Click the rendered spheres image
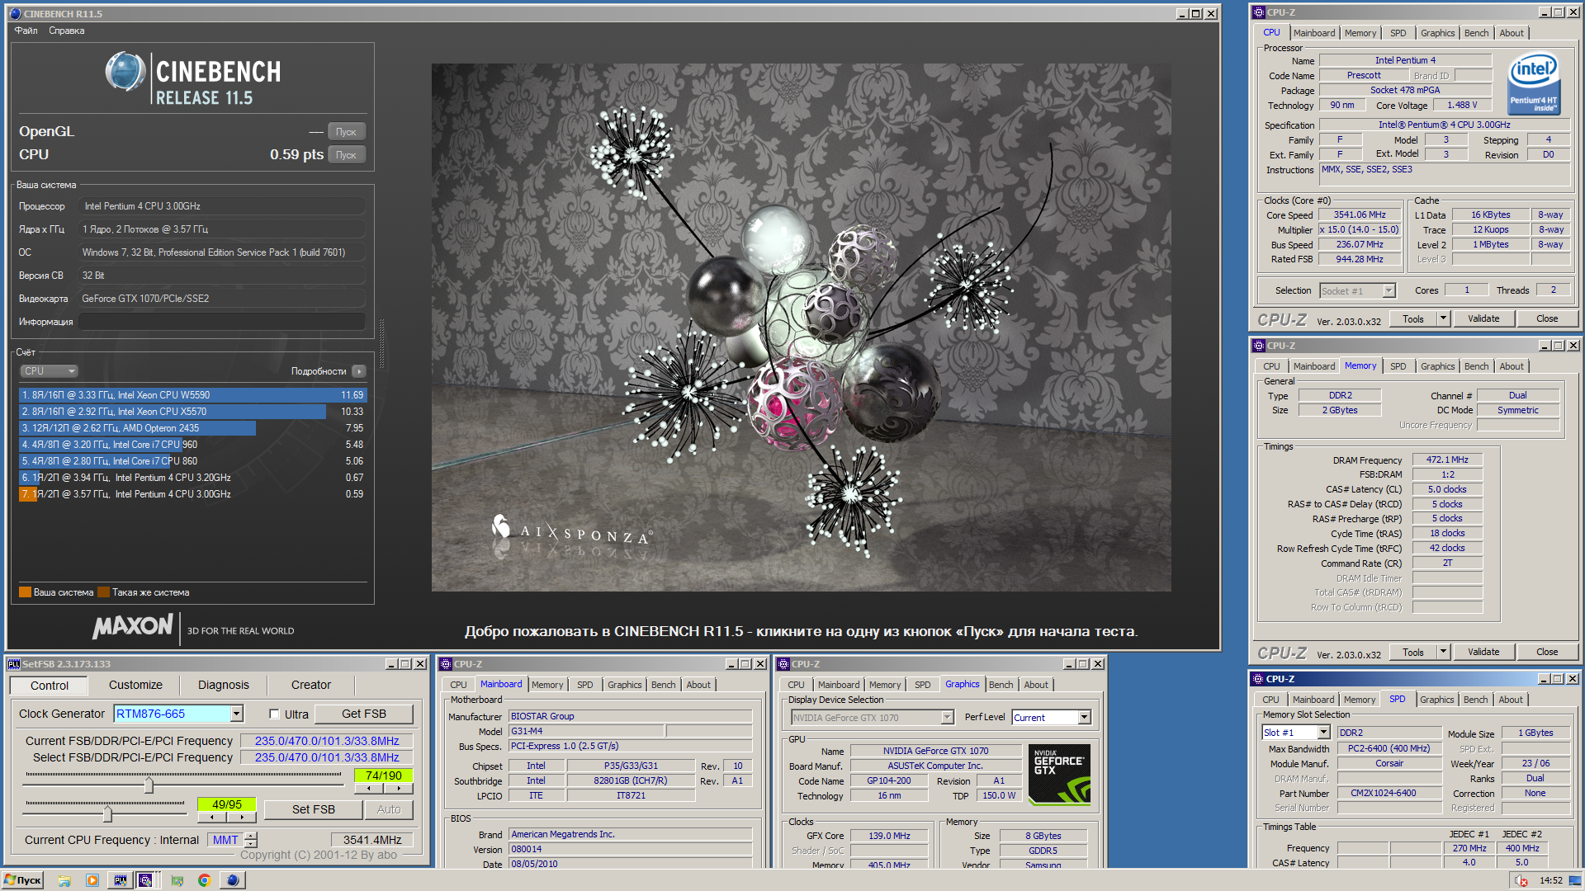1585x891 pixels. point(801,328)
